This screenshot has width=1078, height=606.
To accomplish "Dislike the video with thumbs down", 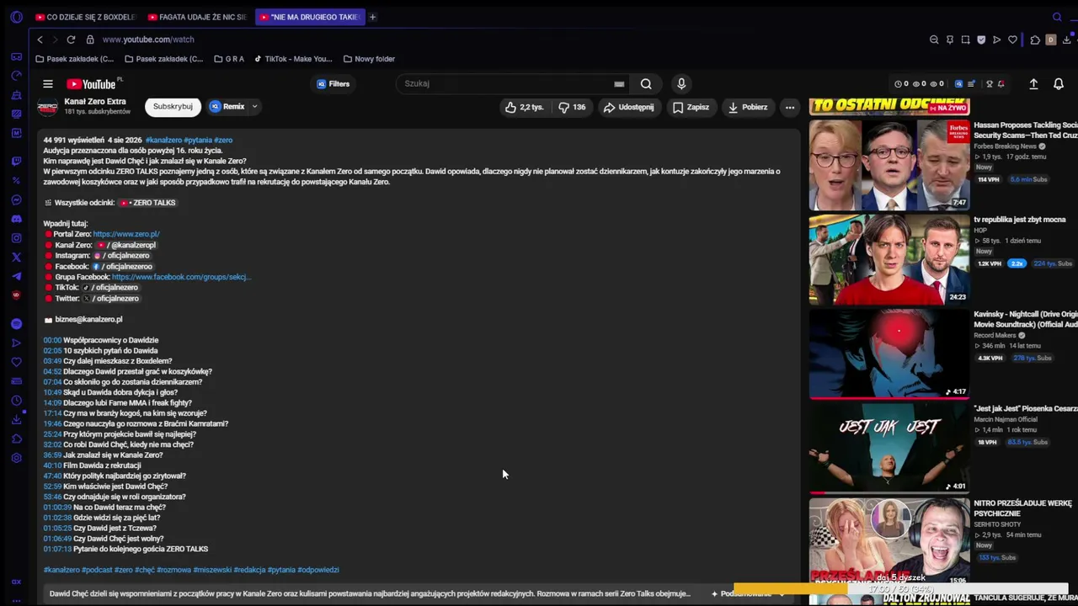I will coord(573,108).
